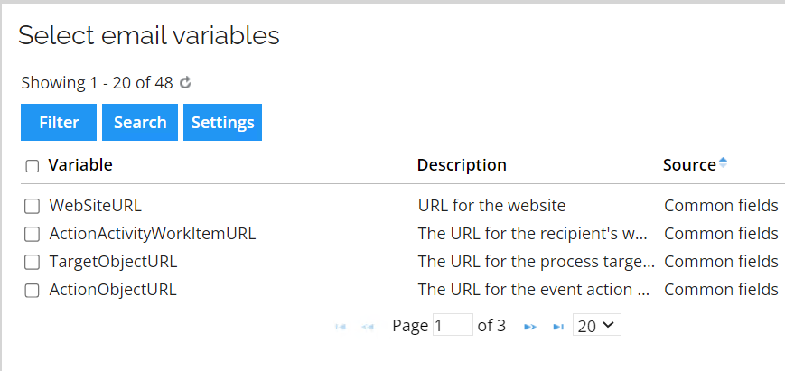Click the page number input field
The image size is (785, 371).
pos(453,325)
